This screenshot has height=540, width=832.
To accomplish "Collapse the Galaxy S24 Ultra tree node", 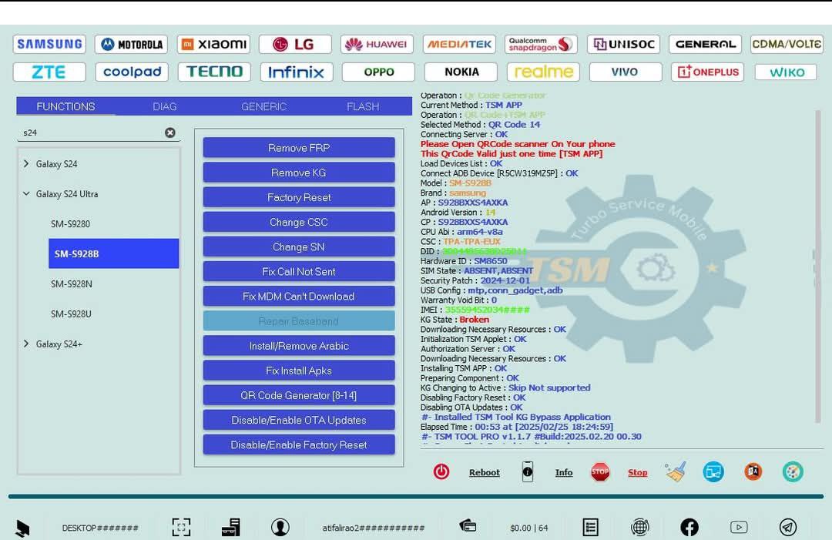I will (27, 194).
